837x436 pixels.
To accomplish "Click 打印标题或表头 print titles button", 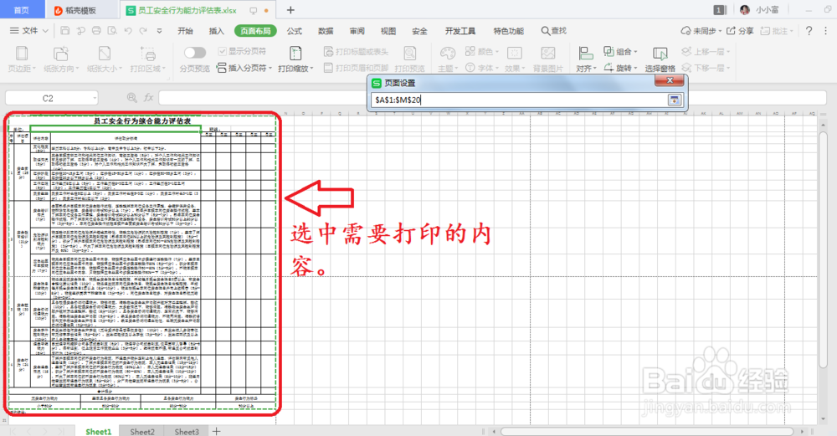I will pos(356,51).
